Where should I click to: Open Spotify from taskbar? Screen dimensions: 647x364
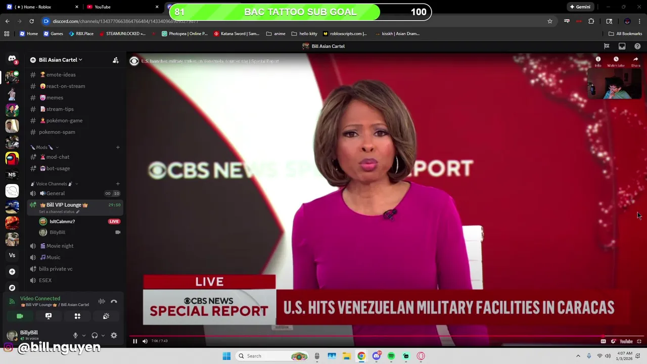click(391, 356)
